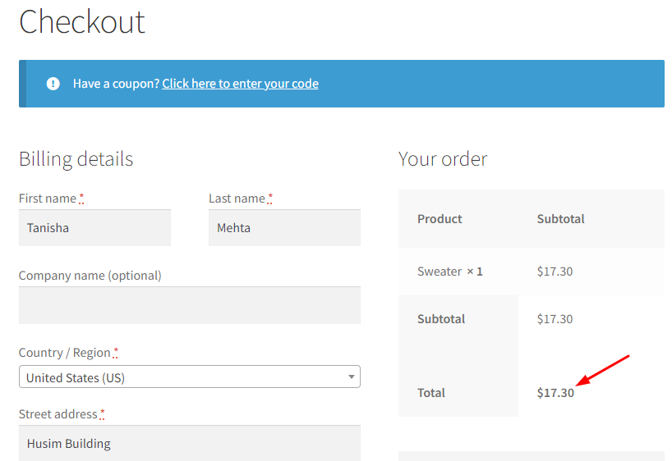
Task: Click the Sweater × 1 product row
Action: click(x=532, y=272)
